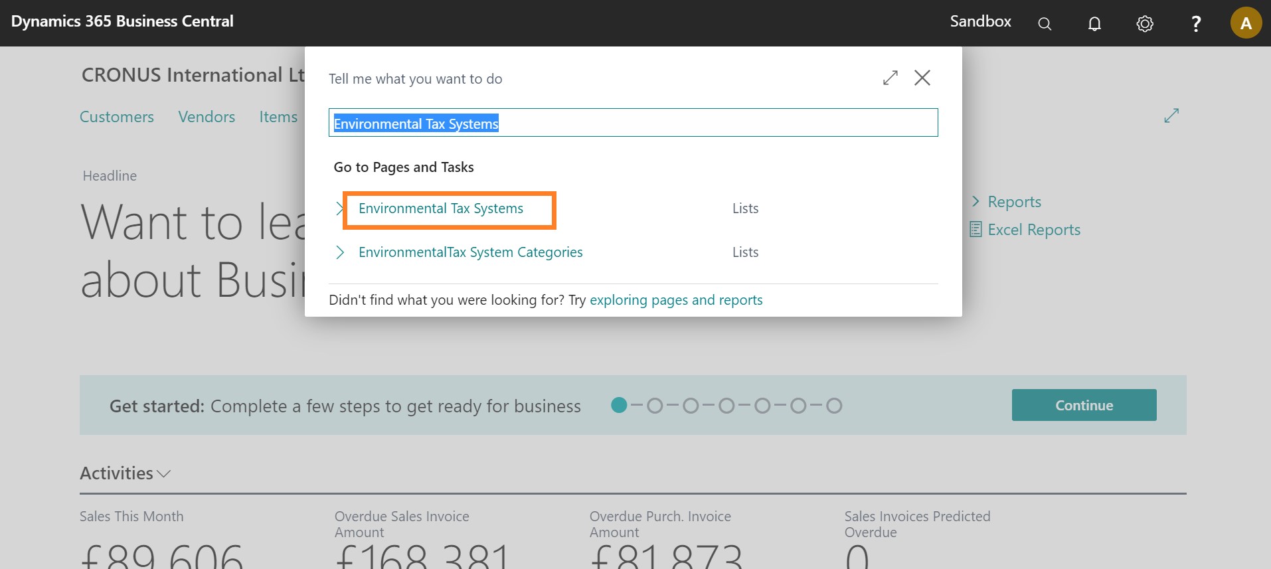The height and width of the screenshot is (569, 1271).
Task: Follow the exploring pages and reports link
Action: [x=676, y=300]
